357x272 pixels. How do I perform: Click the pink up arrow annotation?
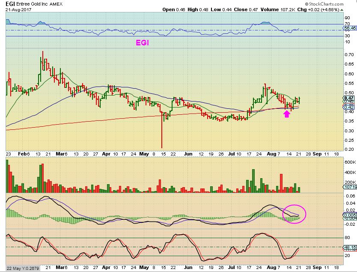point(287,114)
